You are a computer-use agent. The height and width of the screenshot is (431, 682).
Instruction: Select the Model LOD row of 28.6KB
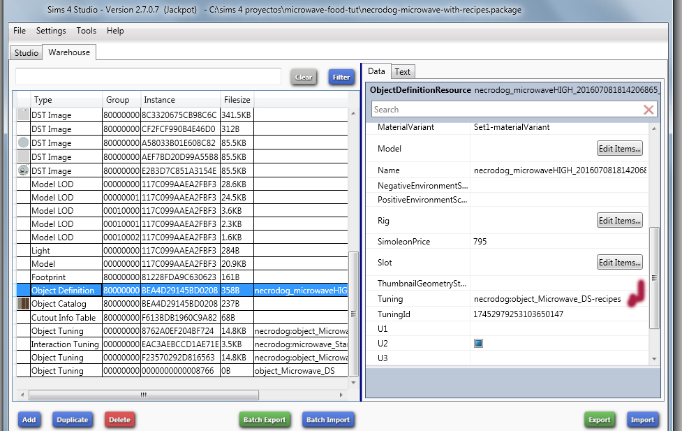point(182,184)
